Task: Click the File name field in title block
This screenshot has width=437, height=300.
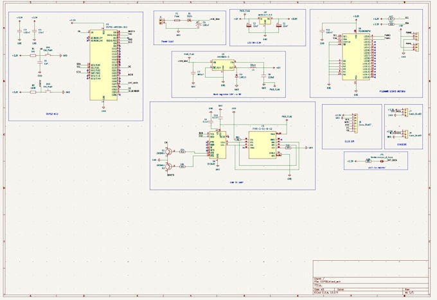Action: pos(328,282)
